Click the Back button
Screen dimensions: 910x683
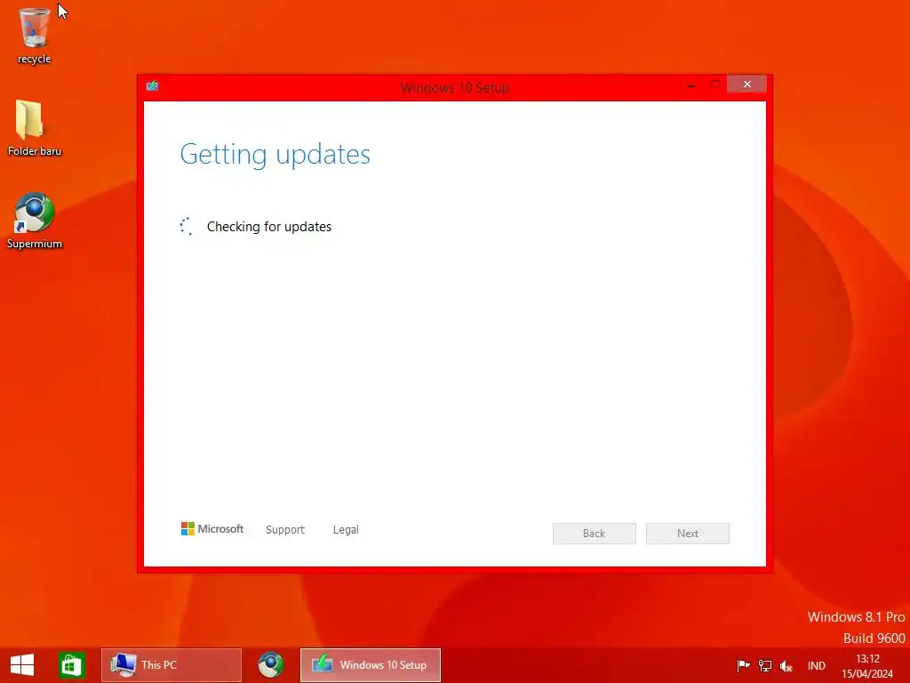[x=595, y=534]
